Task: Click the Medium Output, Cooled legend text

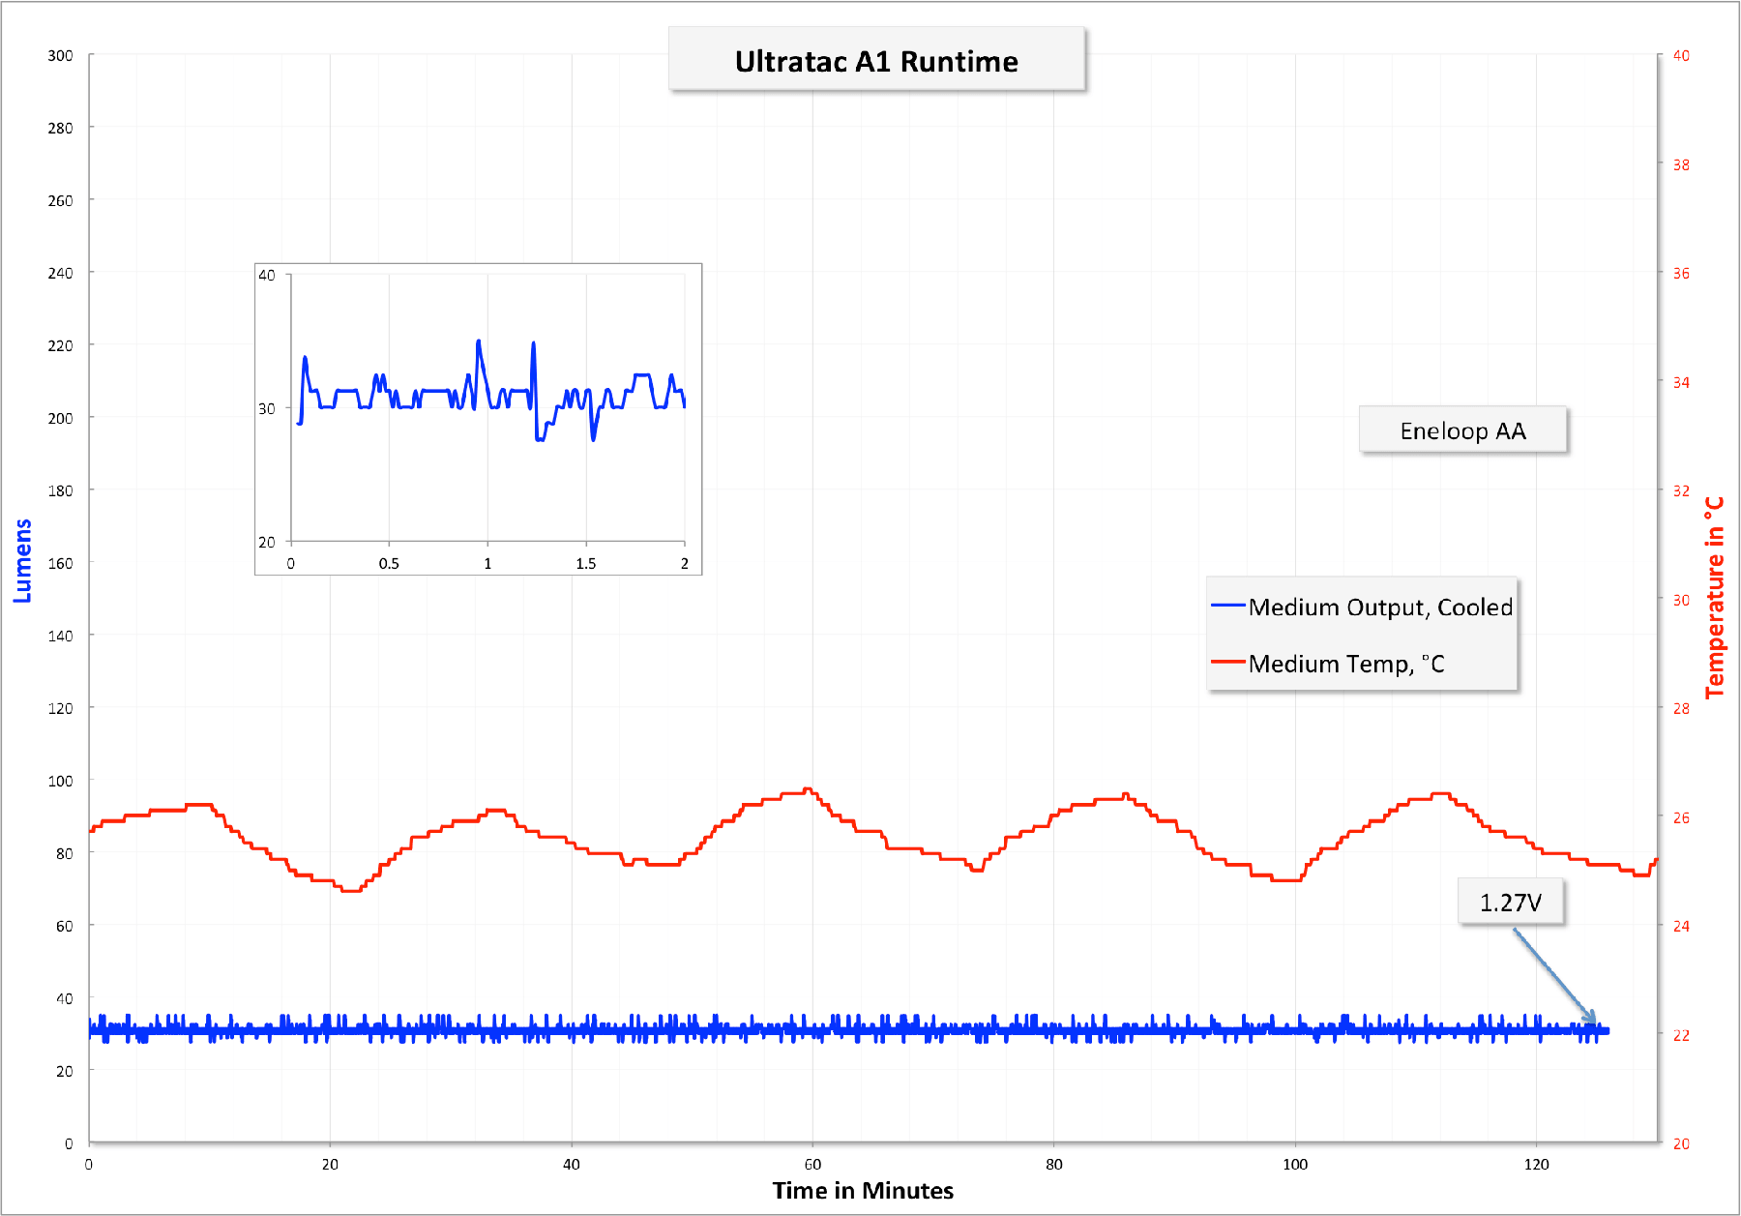Action: [x=1380, y=607]
